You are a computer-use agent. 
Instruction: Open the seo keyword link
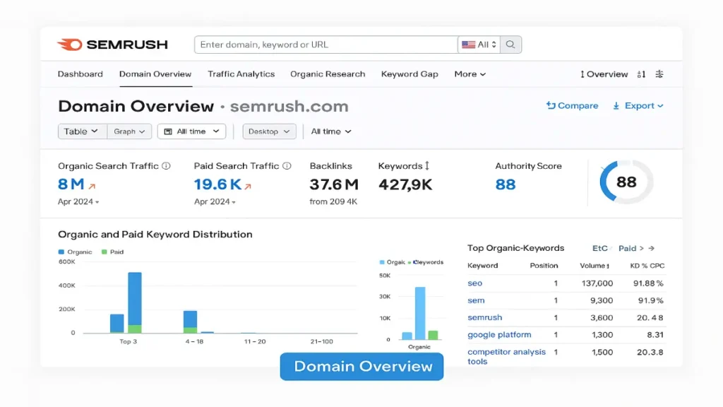point(474,283)
